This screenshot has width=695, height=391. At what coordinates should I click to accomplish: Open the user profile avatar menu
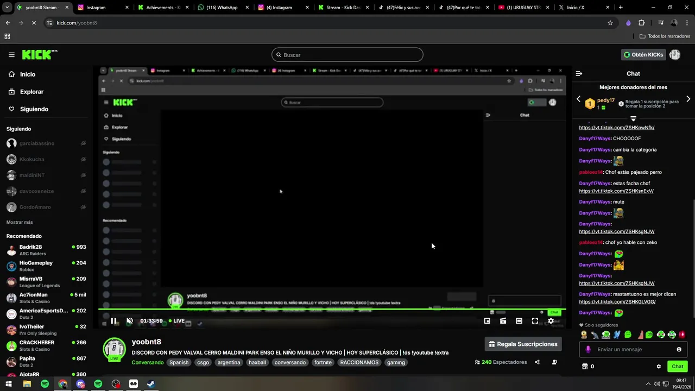point(675,55)
